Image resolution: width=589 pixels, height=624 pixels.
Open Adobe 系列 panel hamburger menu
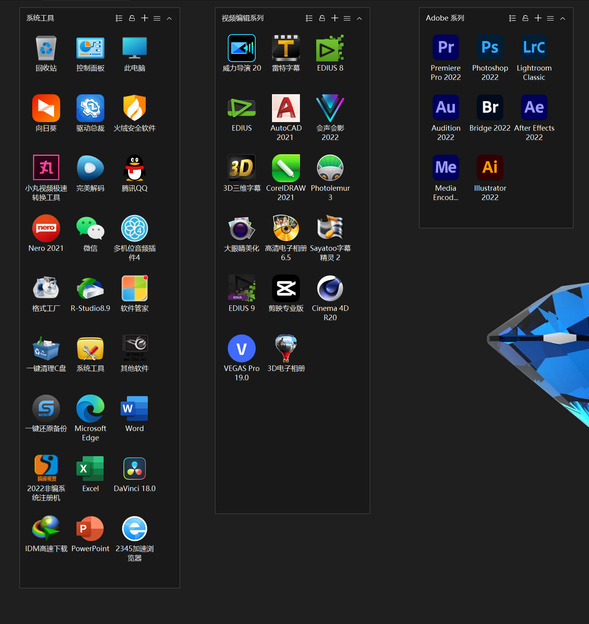coord(550,18)
